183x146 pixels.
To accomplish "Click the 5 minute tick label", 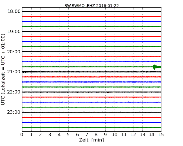I will click(68, 135).
